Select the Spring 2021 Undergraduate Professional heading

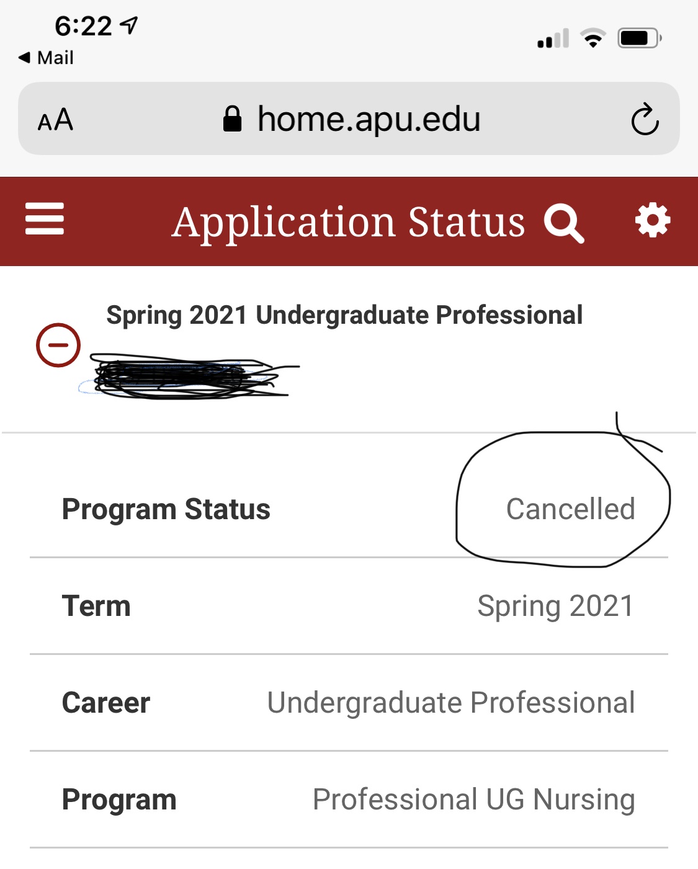click(x=344, y=315)
